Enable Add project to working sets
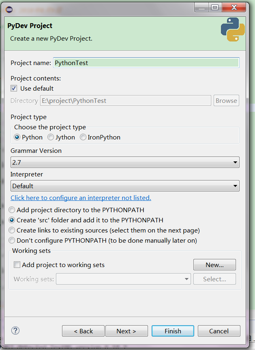Viewport: 255px width, 350px height. [17, 265]
